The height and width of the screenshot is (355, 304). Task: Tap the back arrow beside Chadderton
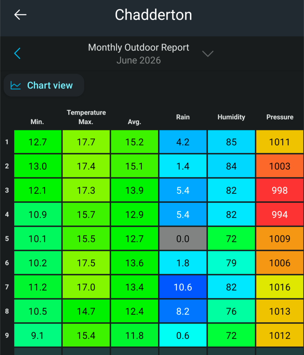click(x=20, y=15)
